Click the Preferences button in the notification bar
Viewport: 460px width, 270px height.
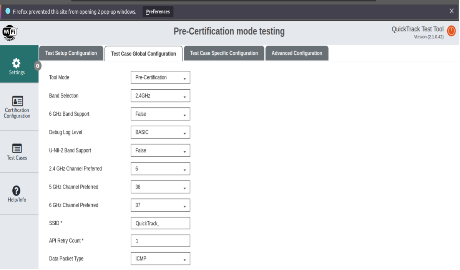pos(158,11)
